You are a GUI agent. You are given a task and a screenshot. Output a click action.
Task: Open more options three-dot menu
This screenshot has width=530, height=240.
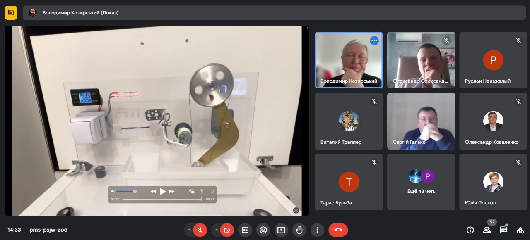coord(317,230)
